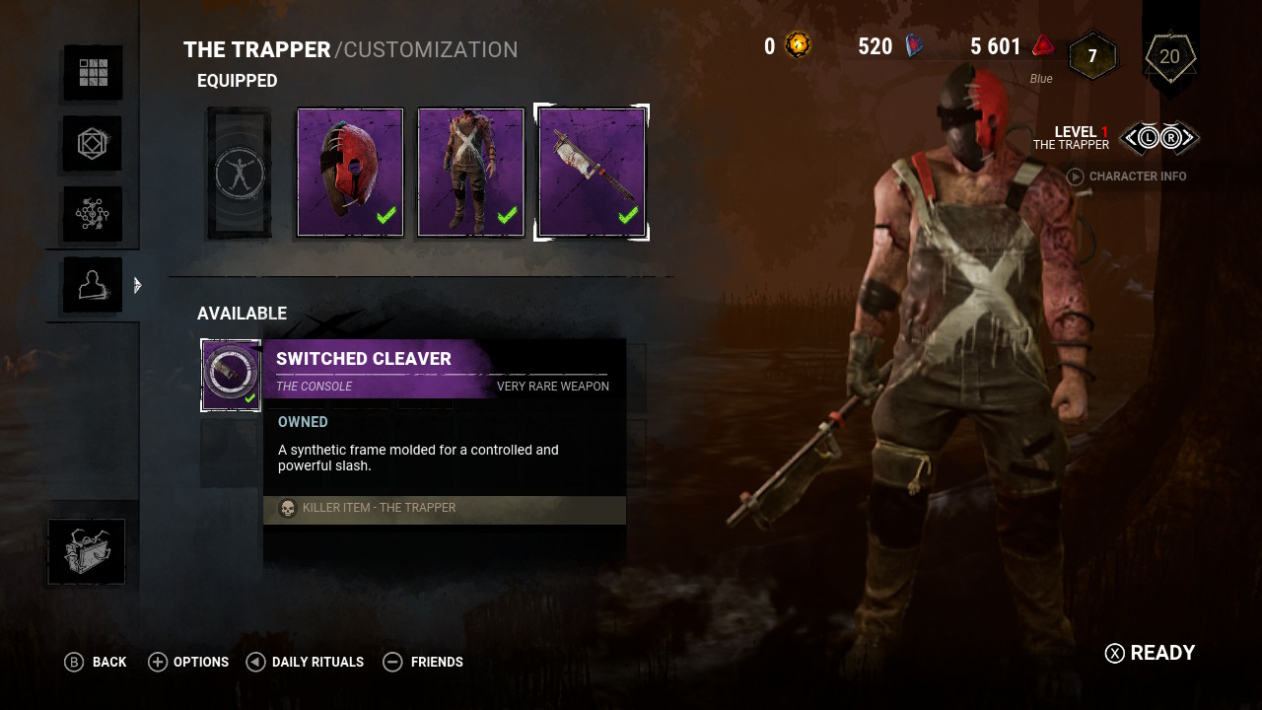Open the inventory grid sidebar icon
This screenshot has width=1262, height=710.
point(93,72)
